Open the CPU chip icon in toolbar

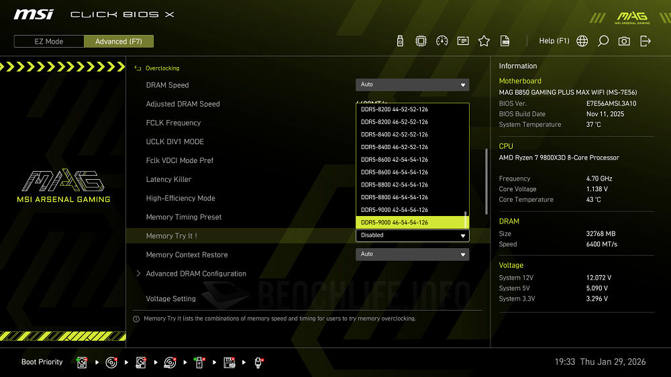tap(421, 41)
